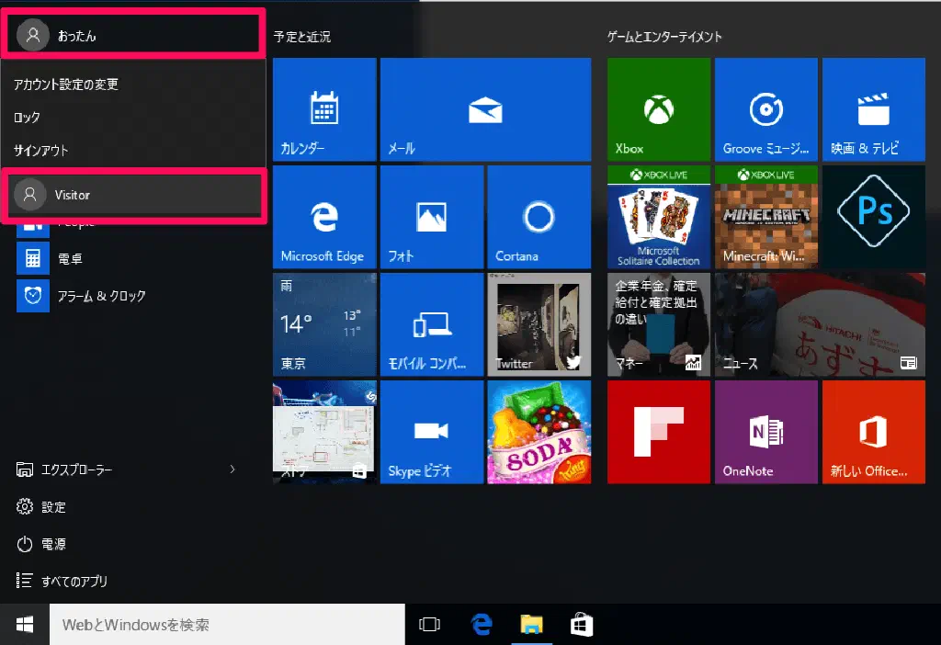Click the おったん user account header

tap(134, 36)
